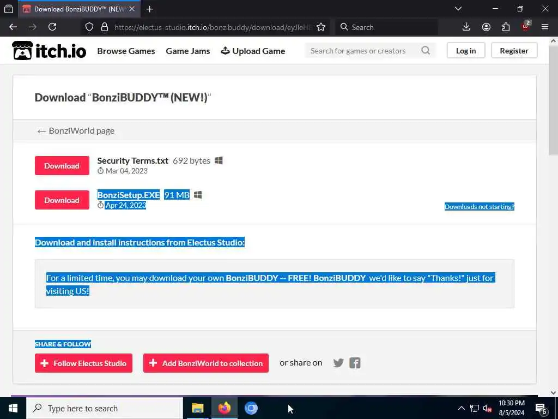Open Upload Game menu item
558x419 pixels.
[x=253, y=51]
